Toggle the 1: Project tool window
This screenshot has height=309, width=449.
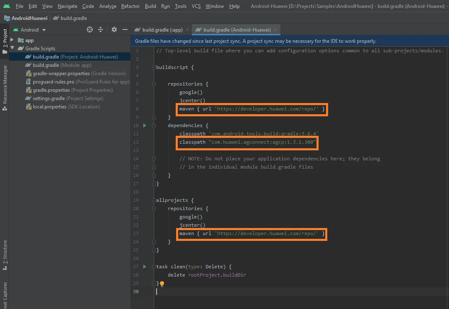click(x=5, y=41)
